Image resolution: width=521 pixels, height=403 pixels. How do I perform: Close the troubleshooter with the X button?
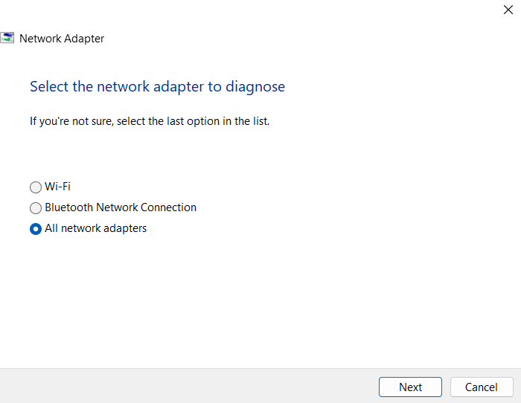(x=508, y=10)
